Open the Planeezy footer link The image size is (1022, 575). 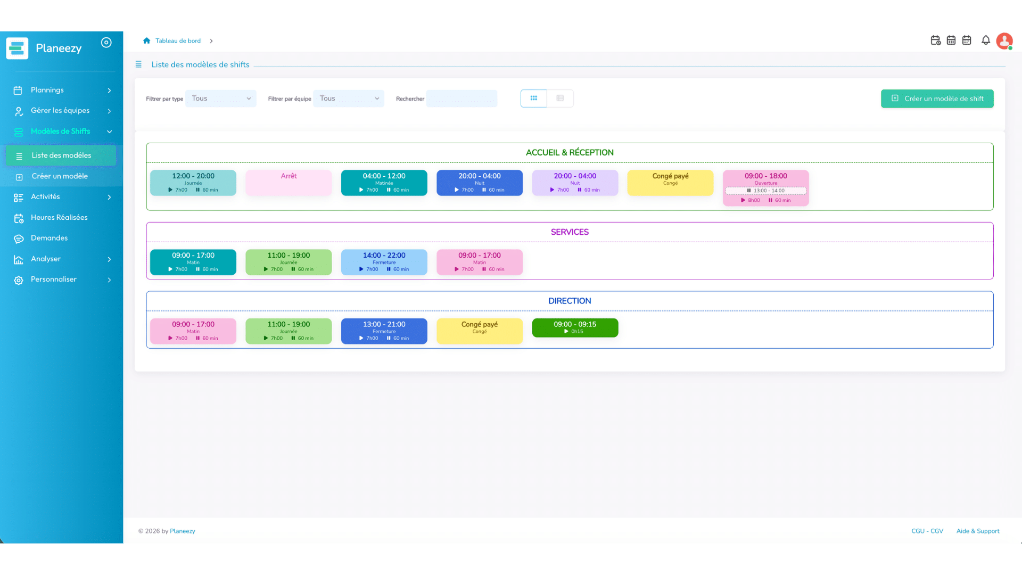(x=183, y=531)
